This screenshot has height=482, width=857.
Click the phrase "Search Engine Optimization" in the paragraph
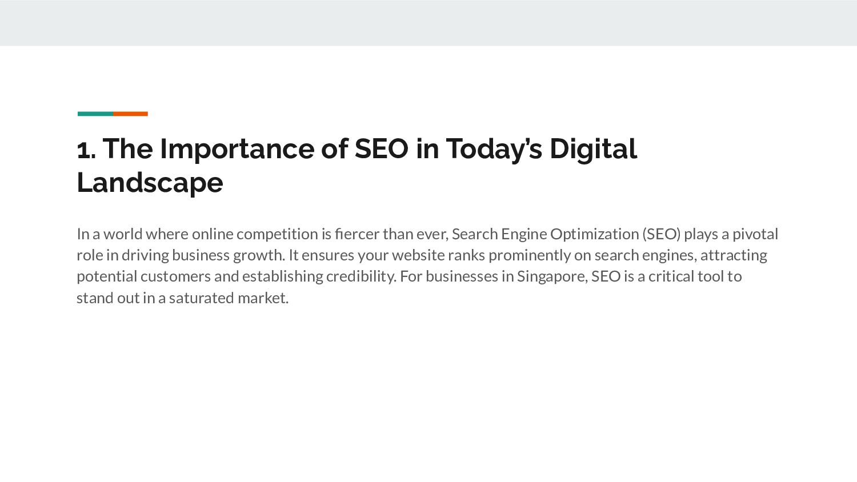point(545,234)
